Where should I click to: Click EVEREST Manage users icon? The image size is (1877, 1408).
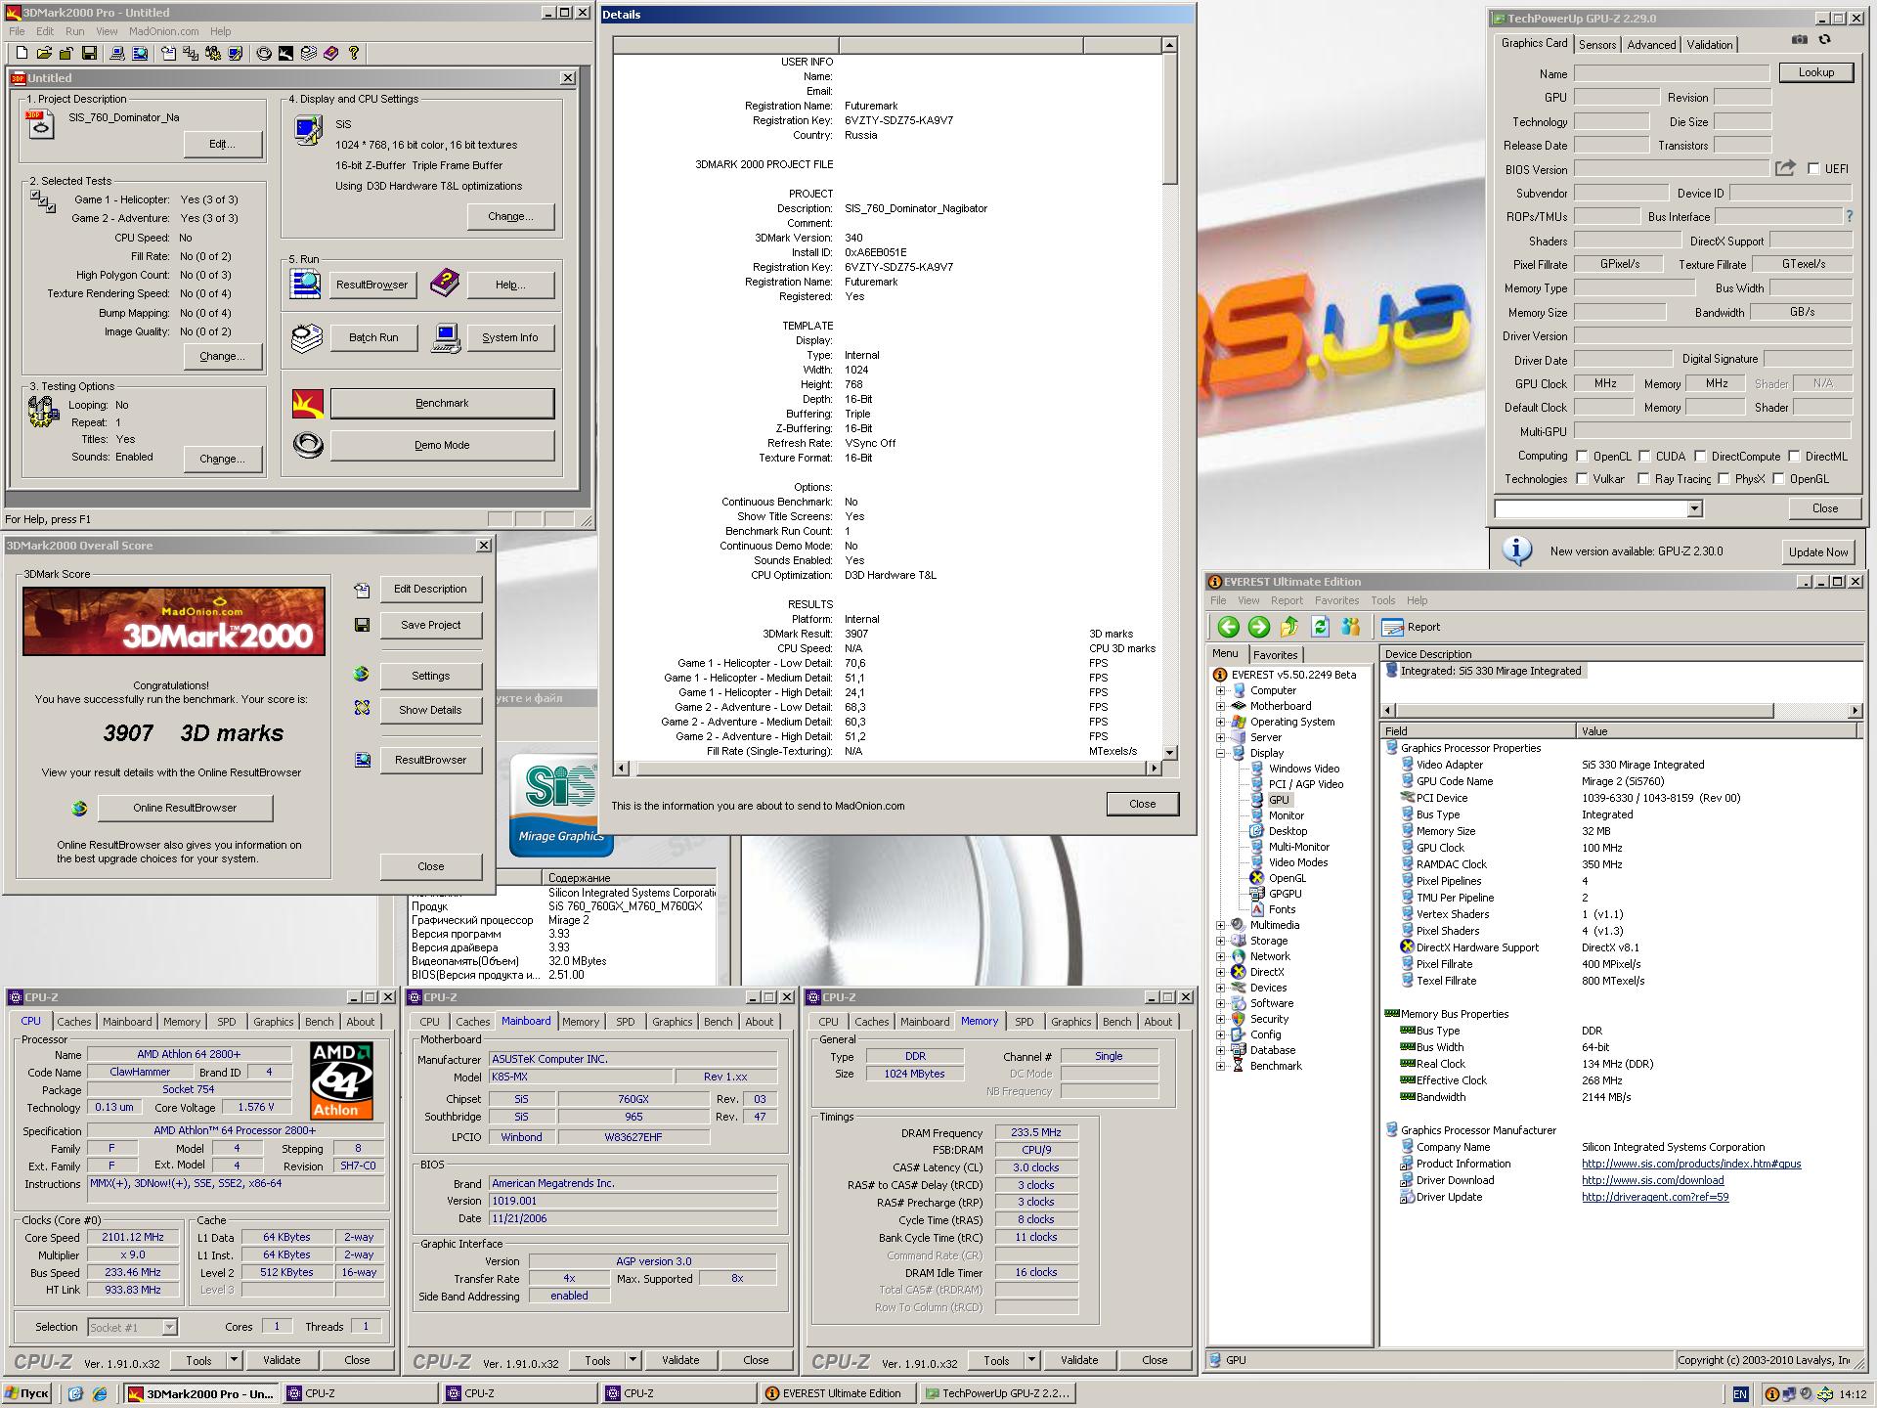[1351, 627]
